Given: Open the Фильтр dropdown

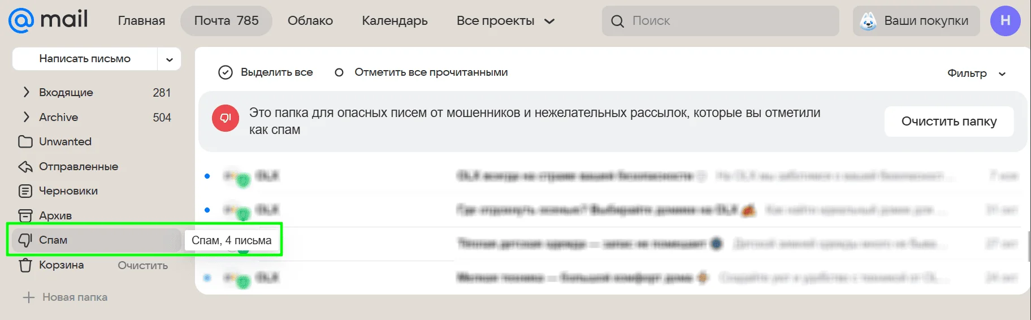Looking at the screenshot, I should (x=976, y=73).
